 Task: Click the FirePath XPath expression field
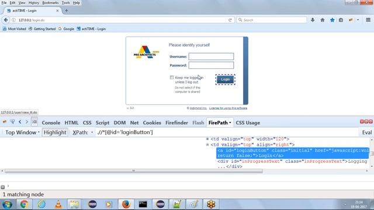coord(227,132)
